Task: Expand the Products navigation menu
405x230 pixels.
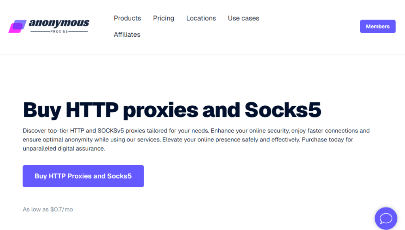Action: [x=127, y=18]
